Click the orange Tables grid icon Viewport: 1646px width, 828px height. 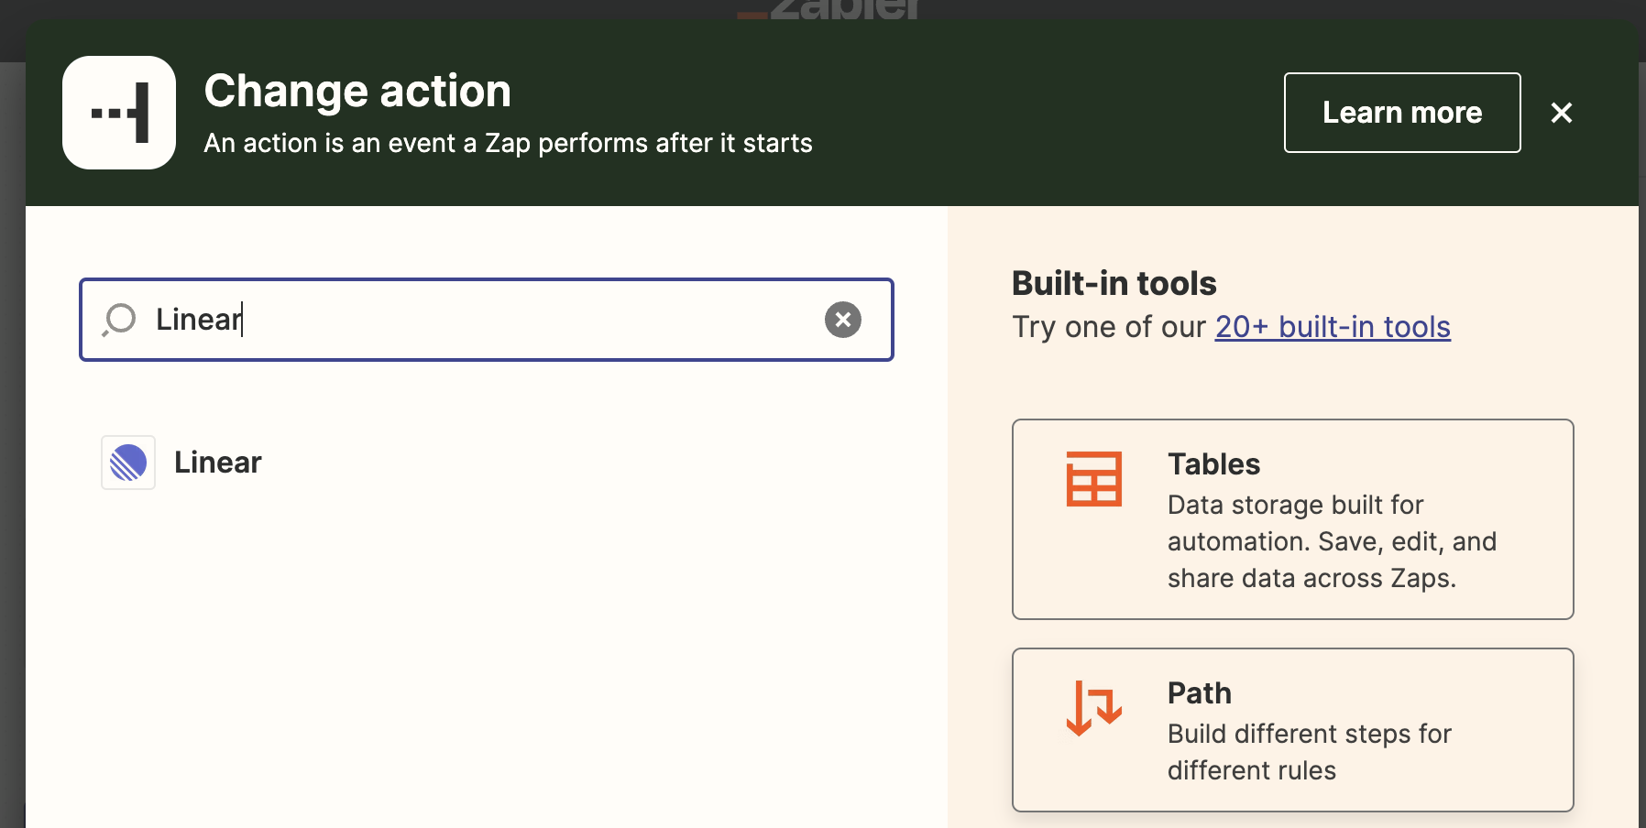tap(1093, 478)
